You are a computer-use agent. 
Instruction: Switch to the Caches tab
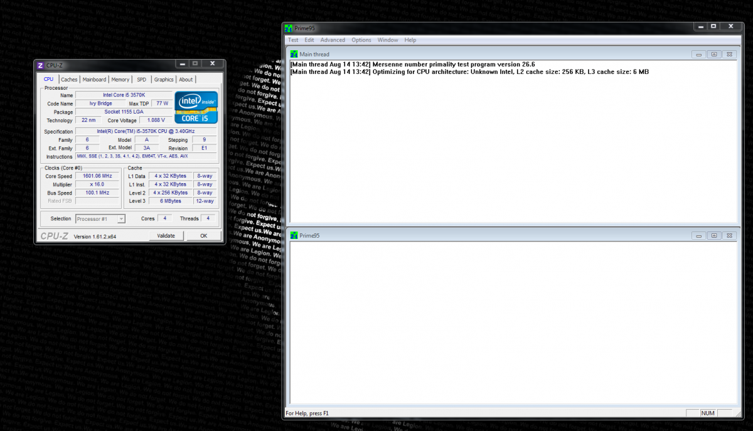(x=70, y=80)
